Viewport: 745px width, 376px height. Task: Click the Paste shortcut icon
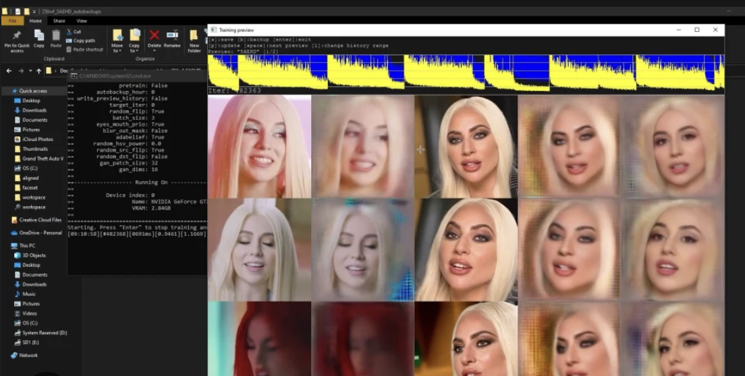click(x=70, y=49)
